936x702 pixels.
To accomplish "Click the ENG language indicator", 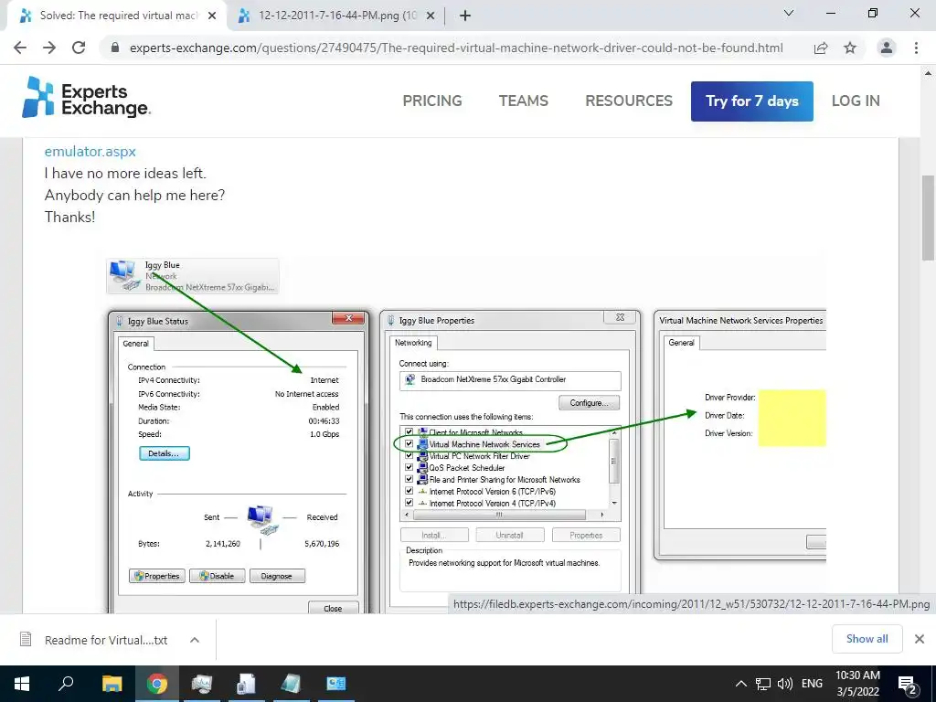I will (x=812, y=684).
